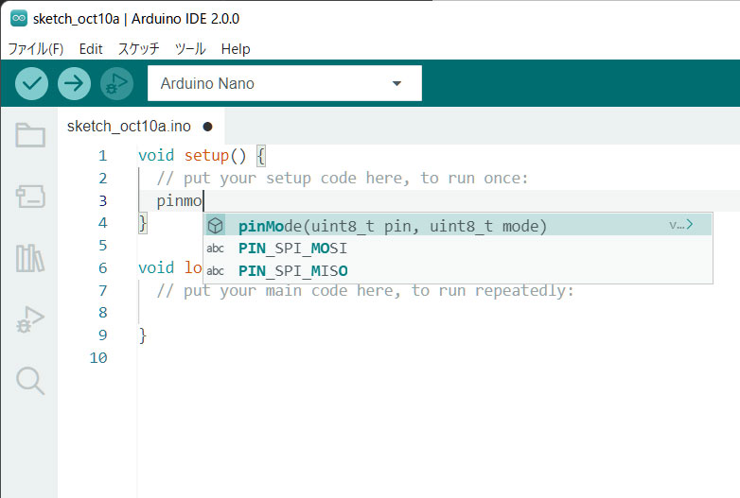The width and height of the screenshot is (740, 498).
Task: Open the Help menu
Action: 236,48
